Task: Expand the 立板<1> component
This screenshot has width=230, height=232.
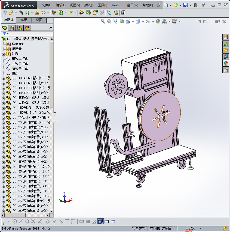Action: (x=3, y=103)
